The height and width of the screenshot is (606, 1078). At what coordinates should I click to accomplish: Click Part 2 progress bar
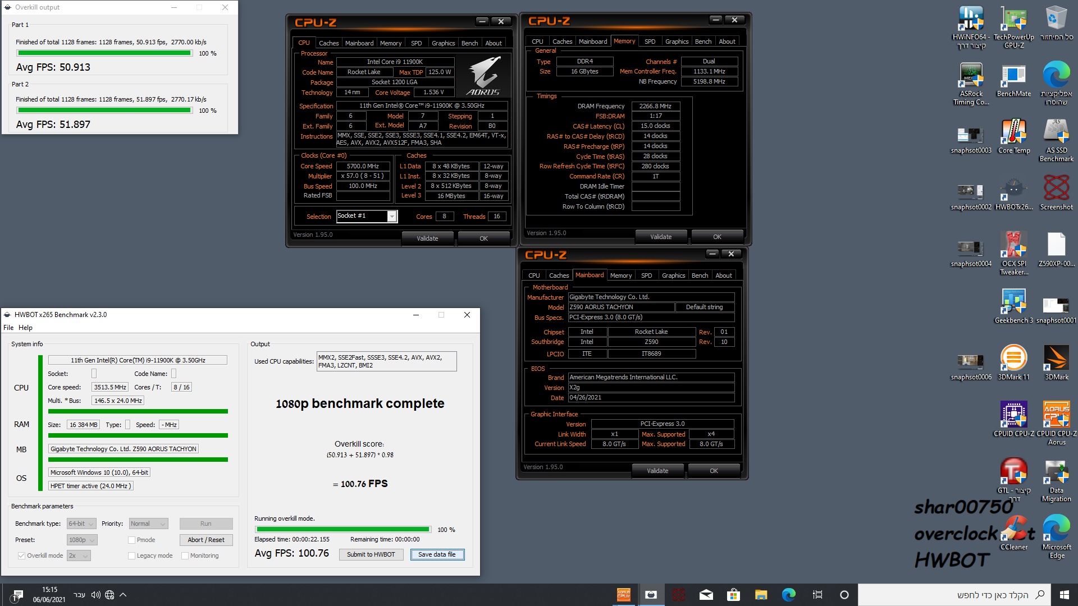[x=104, y=111]
